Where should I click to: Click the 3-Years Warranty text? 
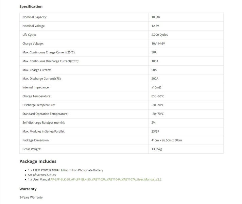(x=31, y=197)
